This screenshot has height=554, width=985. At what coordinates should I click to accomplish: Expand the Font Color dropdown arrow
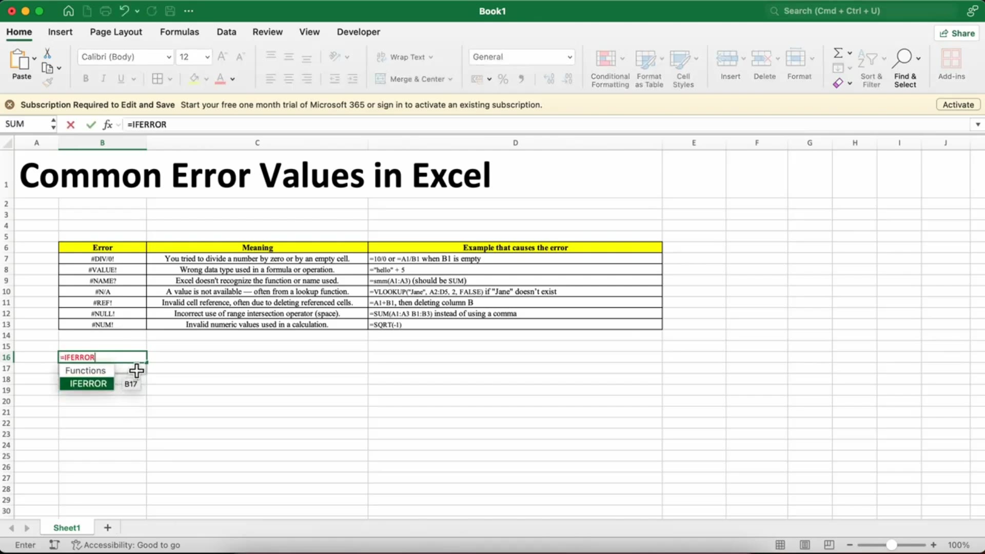[232, 80]
